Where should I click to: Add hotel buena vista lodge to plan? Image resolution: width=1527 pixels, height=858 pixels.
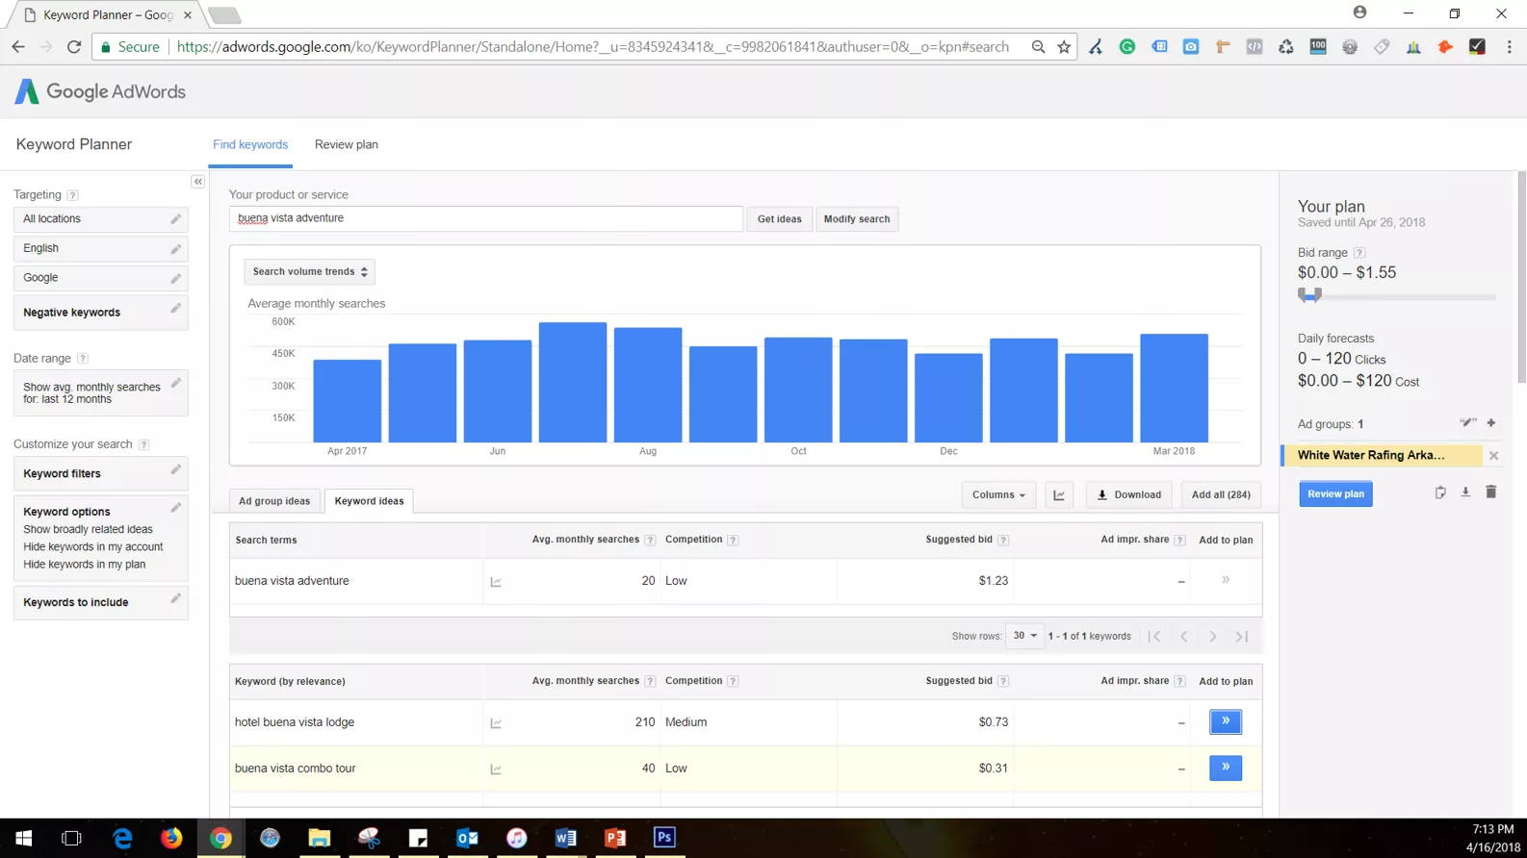point(1226,721)
